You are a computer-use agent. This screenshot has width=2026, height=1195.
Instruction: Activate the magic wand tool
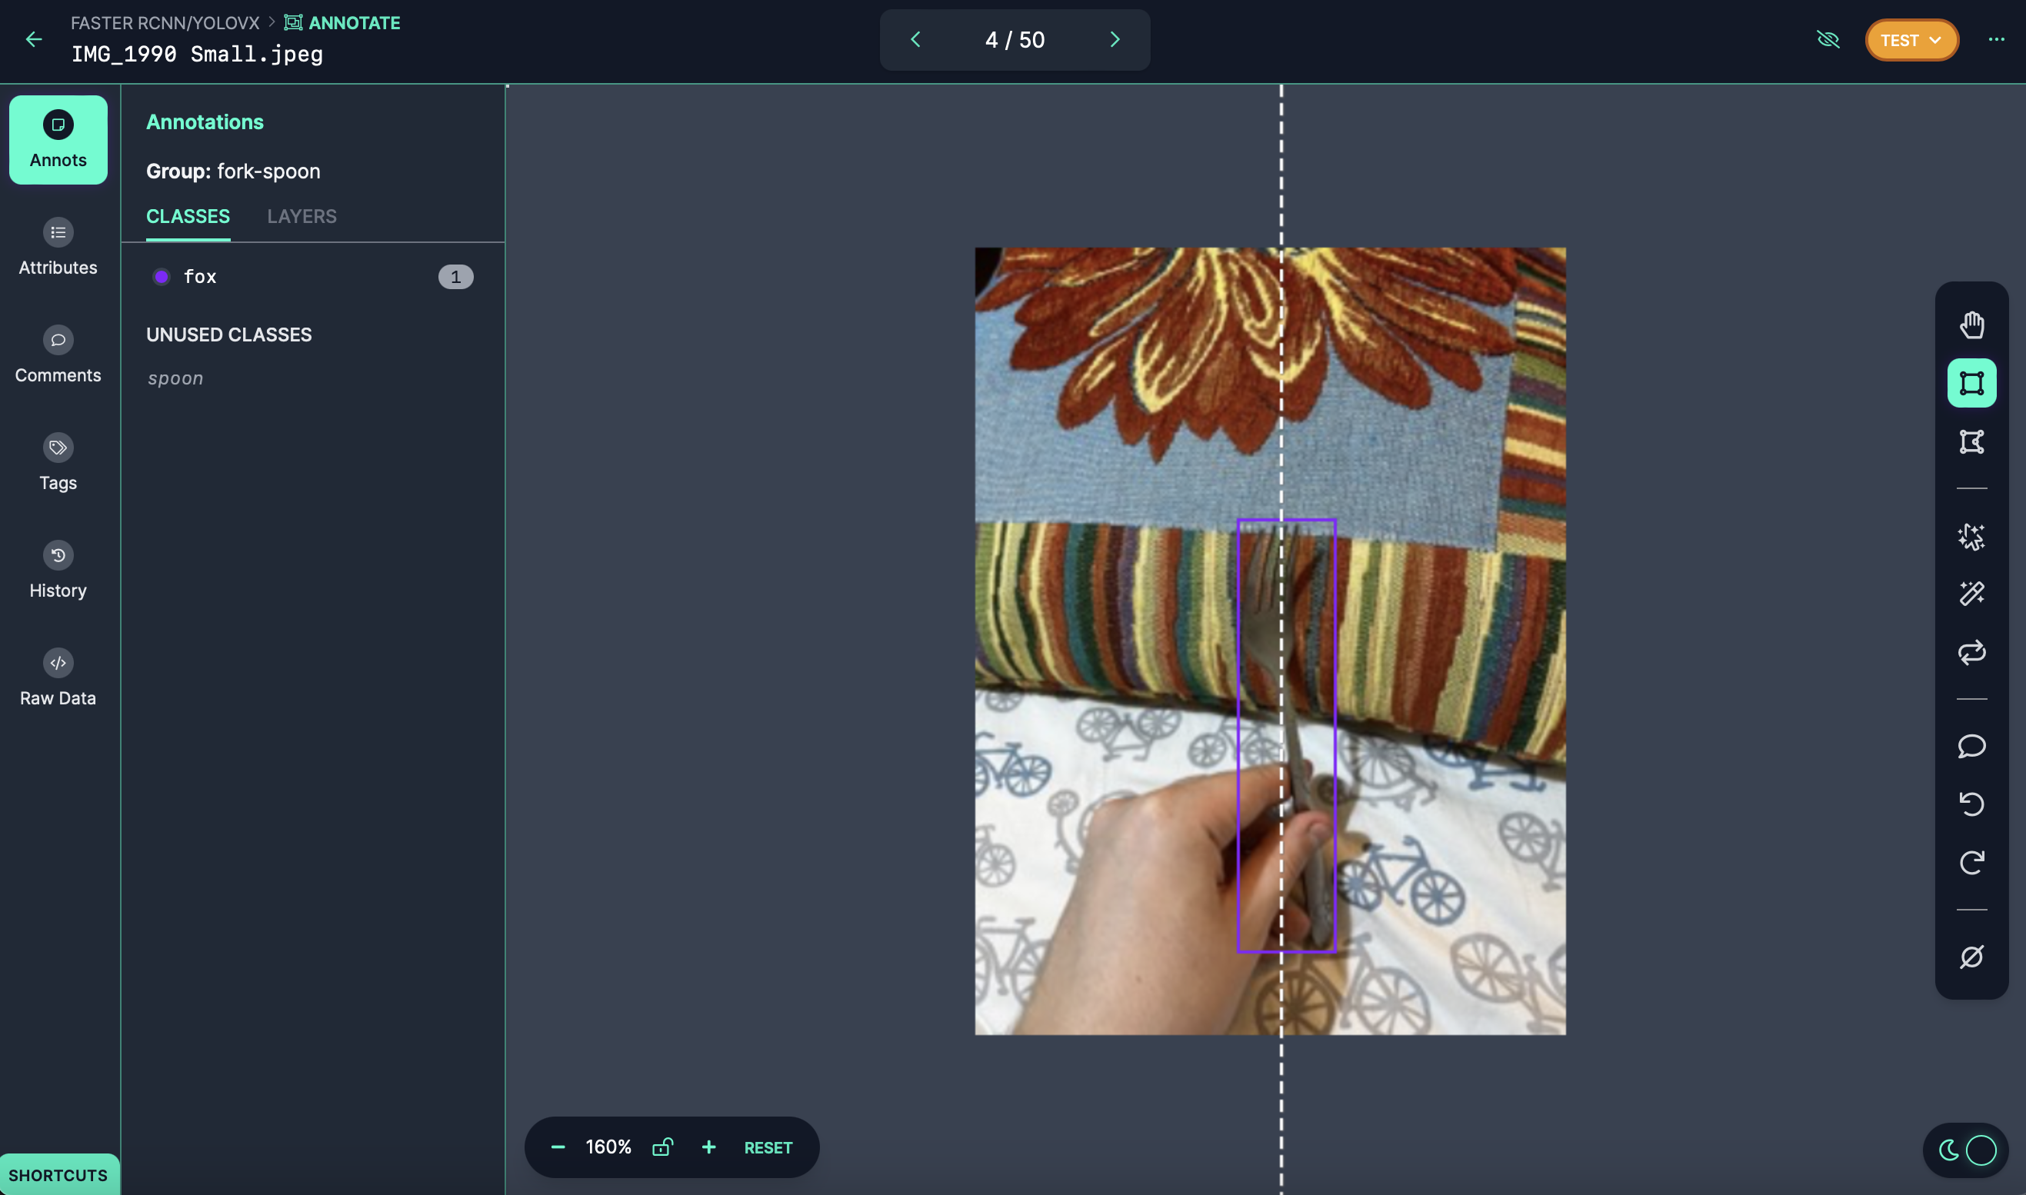1971,594
